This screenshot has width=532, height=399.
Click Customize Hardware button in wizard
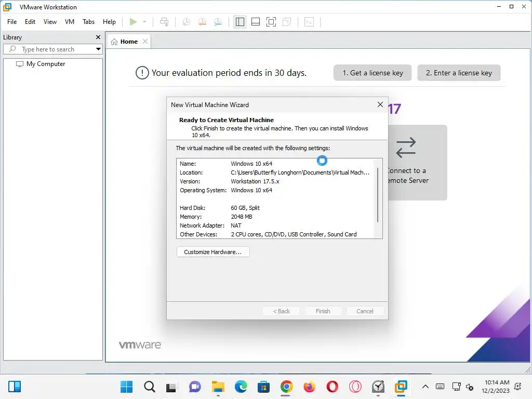pos(213,252)
